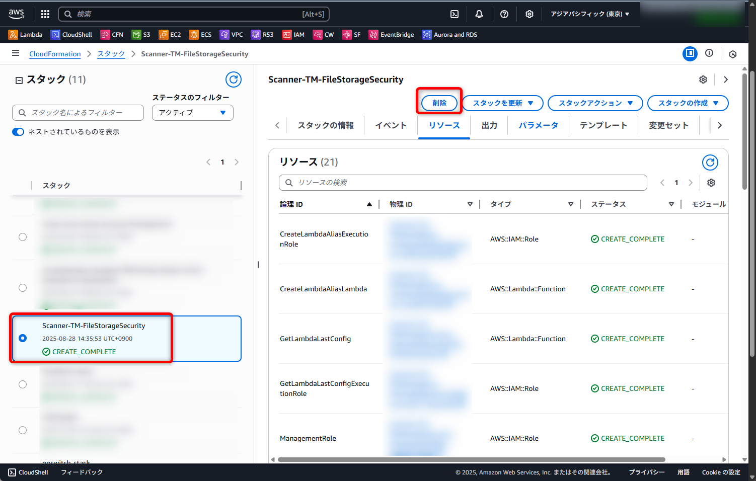Switch to イベント tab
The image size is (756, 481).
point(391,126)
